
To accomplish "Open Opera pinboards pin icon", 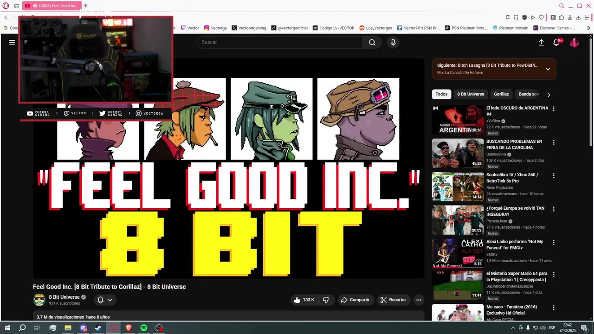I will pyautogui.click(x=508, y=17).
